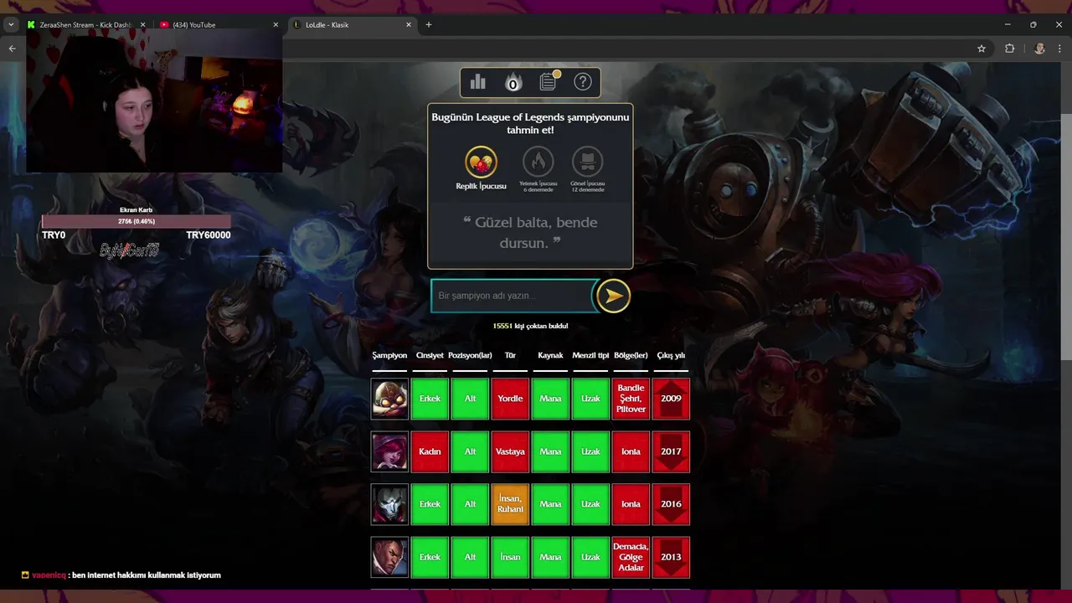The height and width of the screenshot is (603, 1072).
Task: Click the Ionia cell in the 2017 row
Action: (x=631, y=451)
